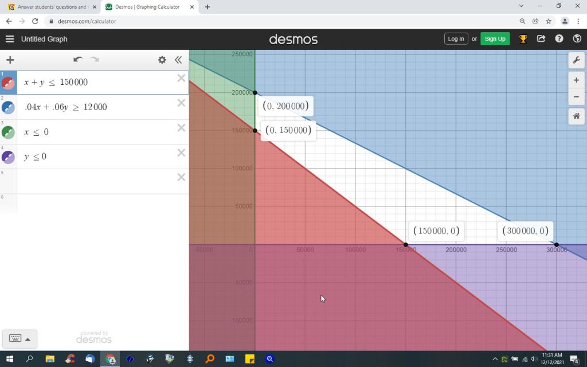Open language globe menu

tap(577, 38)
